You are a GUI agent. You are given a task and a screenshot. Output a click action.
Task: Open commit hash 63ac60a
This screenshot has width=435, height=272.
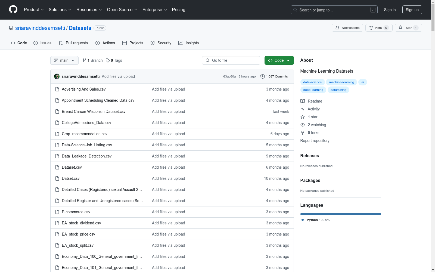pos(229,76)
